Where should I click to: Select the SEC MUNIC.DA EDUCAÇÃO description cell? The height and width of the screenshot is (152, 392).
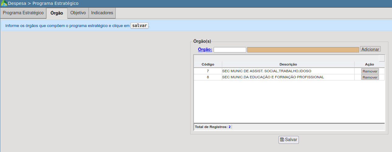coord(273,77)
